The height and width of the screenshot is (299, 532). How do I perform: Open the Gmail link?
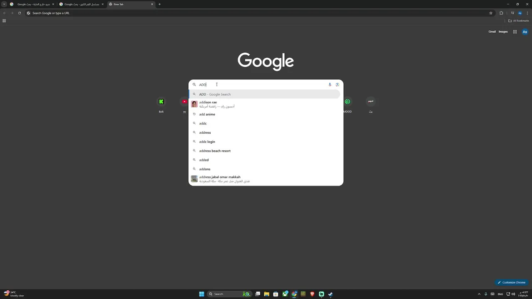click(492, 32)
